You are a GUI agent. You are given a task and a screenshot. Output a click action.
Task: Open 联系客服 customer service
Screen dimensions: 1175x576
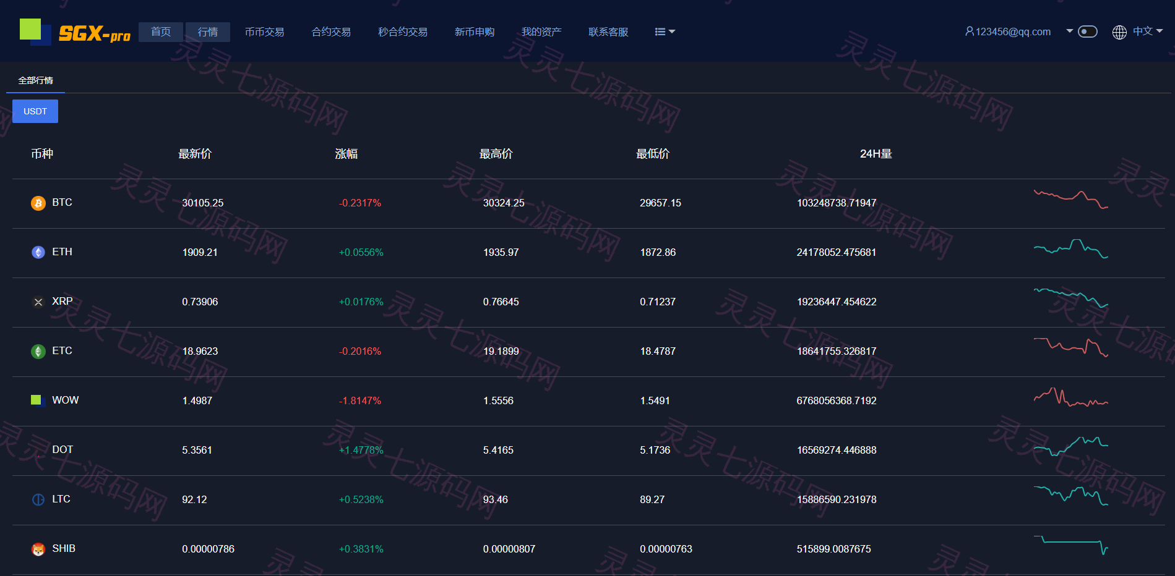[x=608, y=32]
